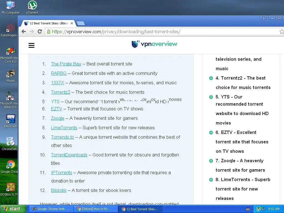The image size is (284, 213).
Task: Launch Microsoft Visual Basic 6.0 shortcut
Action: pos(9,100)
